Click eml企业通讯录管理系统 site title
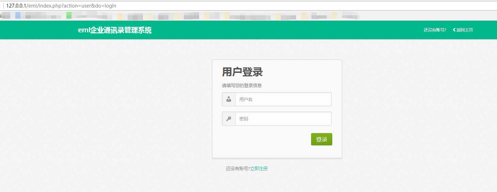497x192 pixels. coord(115,30)
